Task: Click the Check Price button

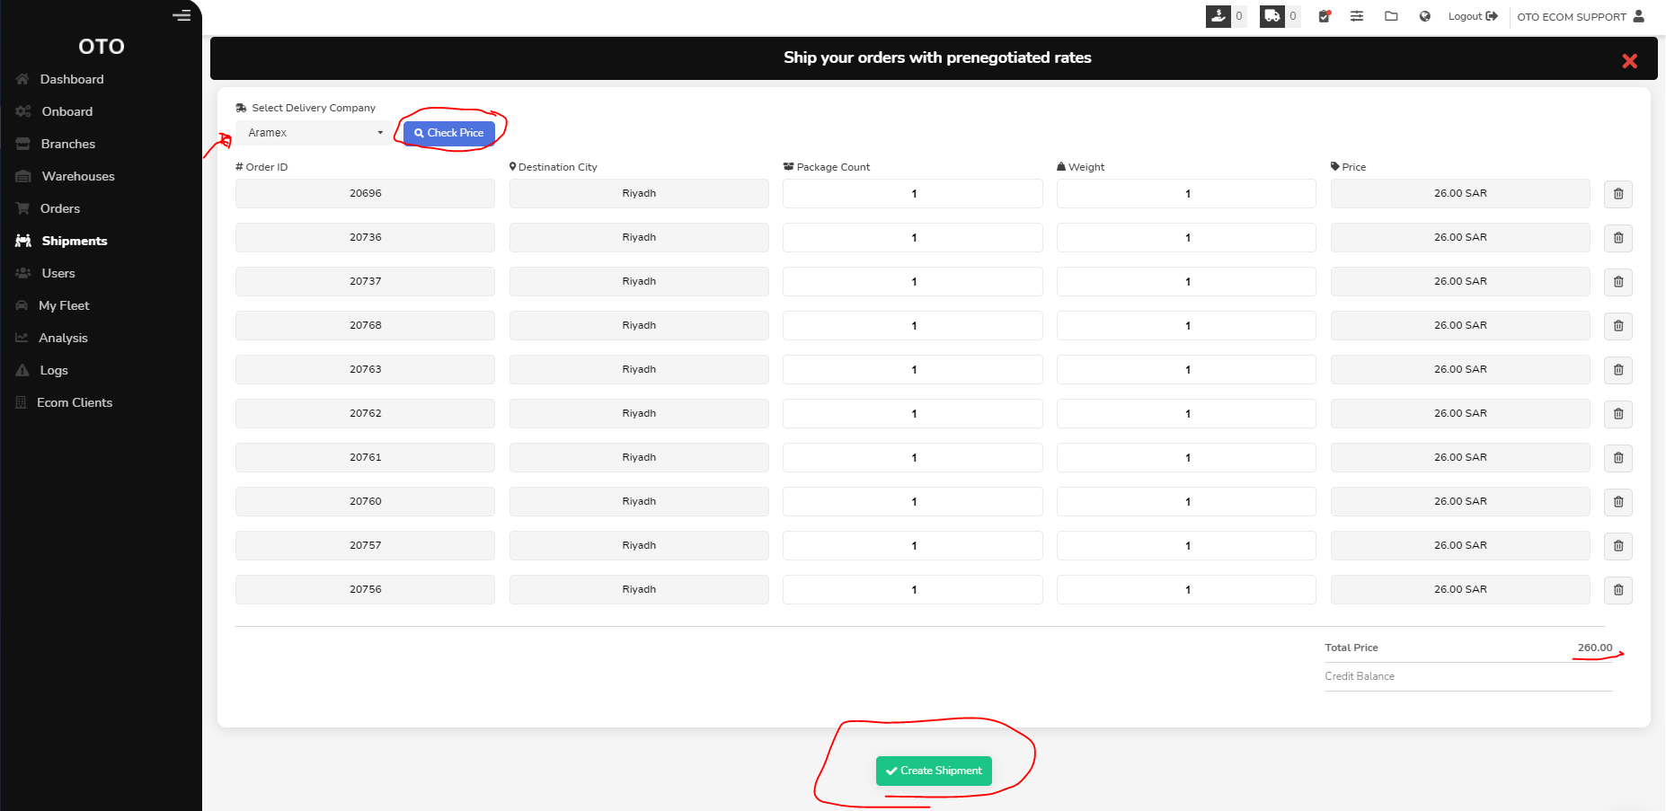Action: pos(449,133)
